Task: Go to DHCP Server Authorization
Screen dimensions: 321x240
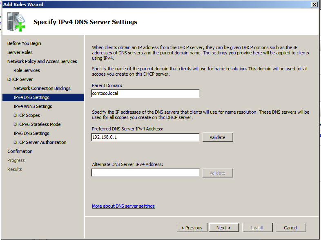Action: (x=40, y=143)
